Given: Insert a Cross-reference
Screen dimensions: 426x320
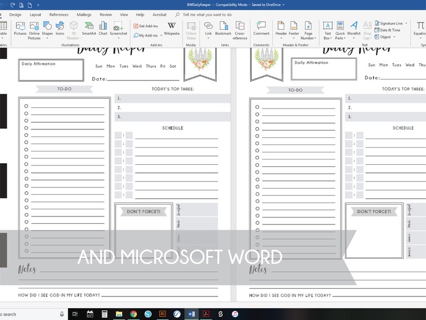Looking at the screenshot, I should tap(240, 31).
